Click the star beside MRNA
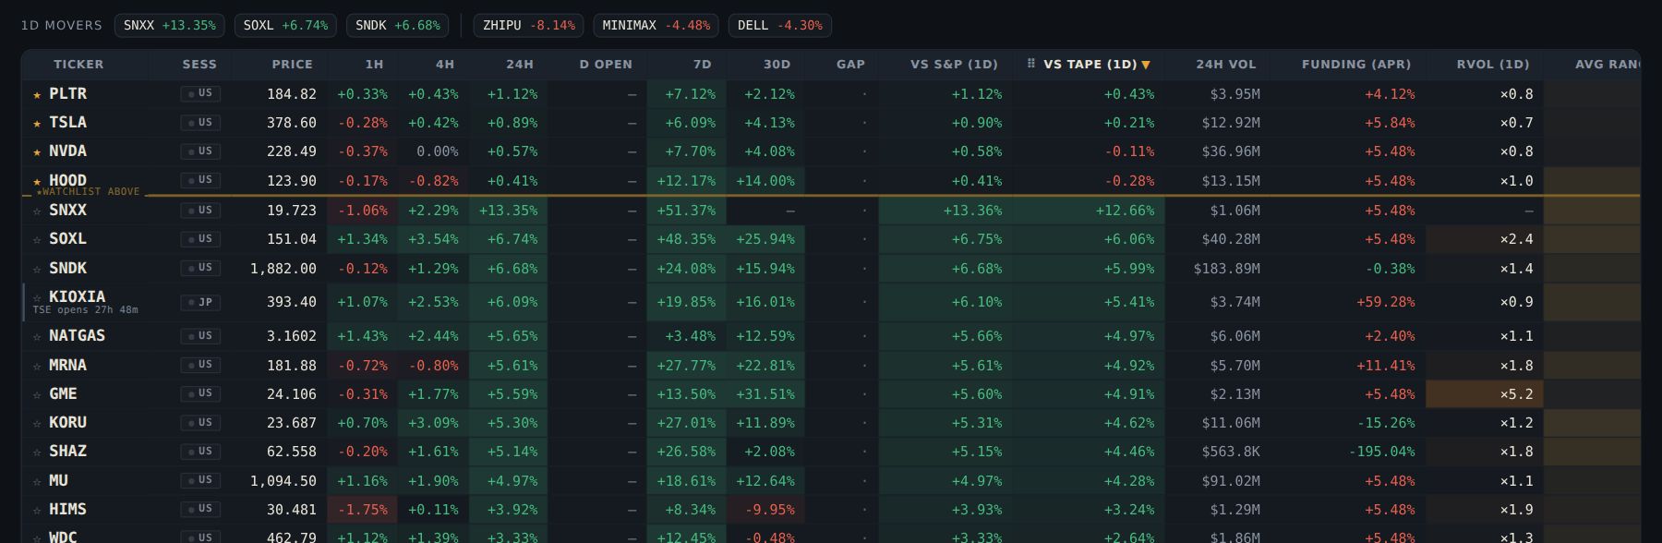The width and height of the screenshot is (1662, 543). [x=37, y=366]
